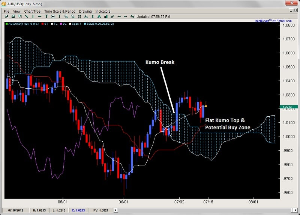Select the horizontal line drawing tool

click(x=40, y=16)
